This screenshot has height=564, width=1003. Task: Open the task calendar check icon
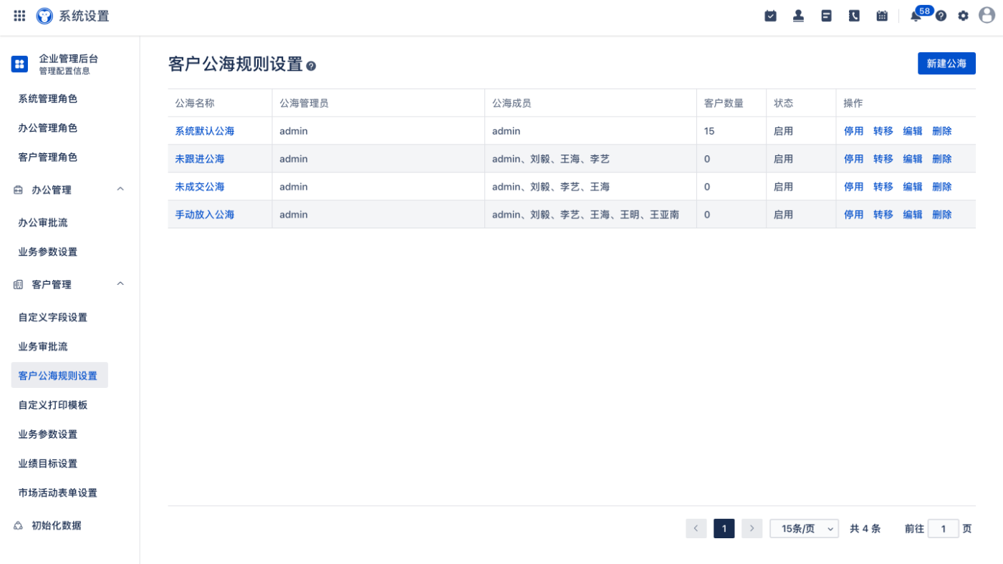coord(771,16)
